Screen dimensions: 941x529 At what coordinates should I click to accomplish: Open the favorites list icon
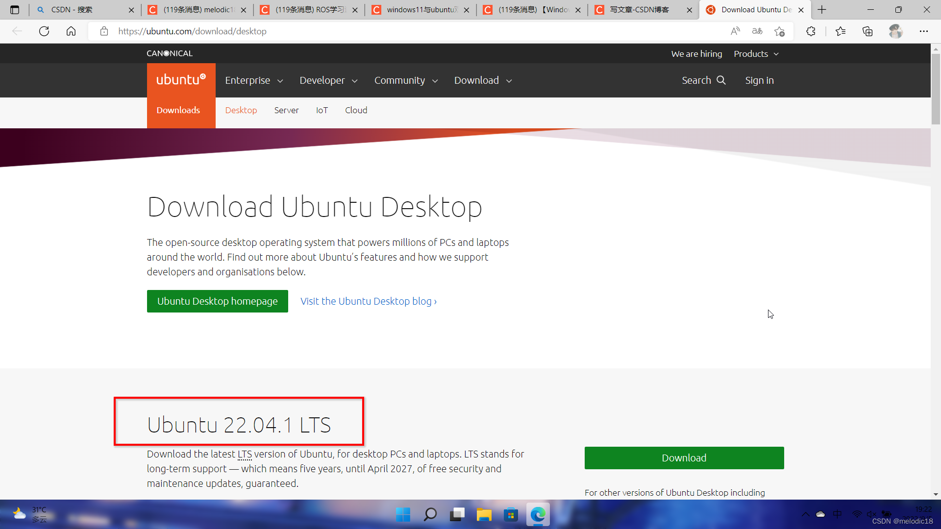841,31
